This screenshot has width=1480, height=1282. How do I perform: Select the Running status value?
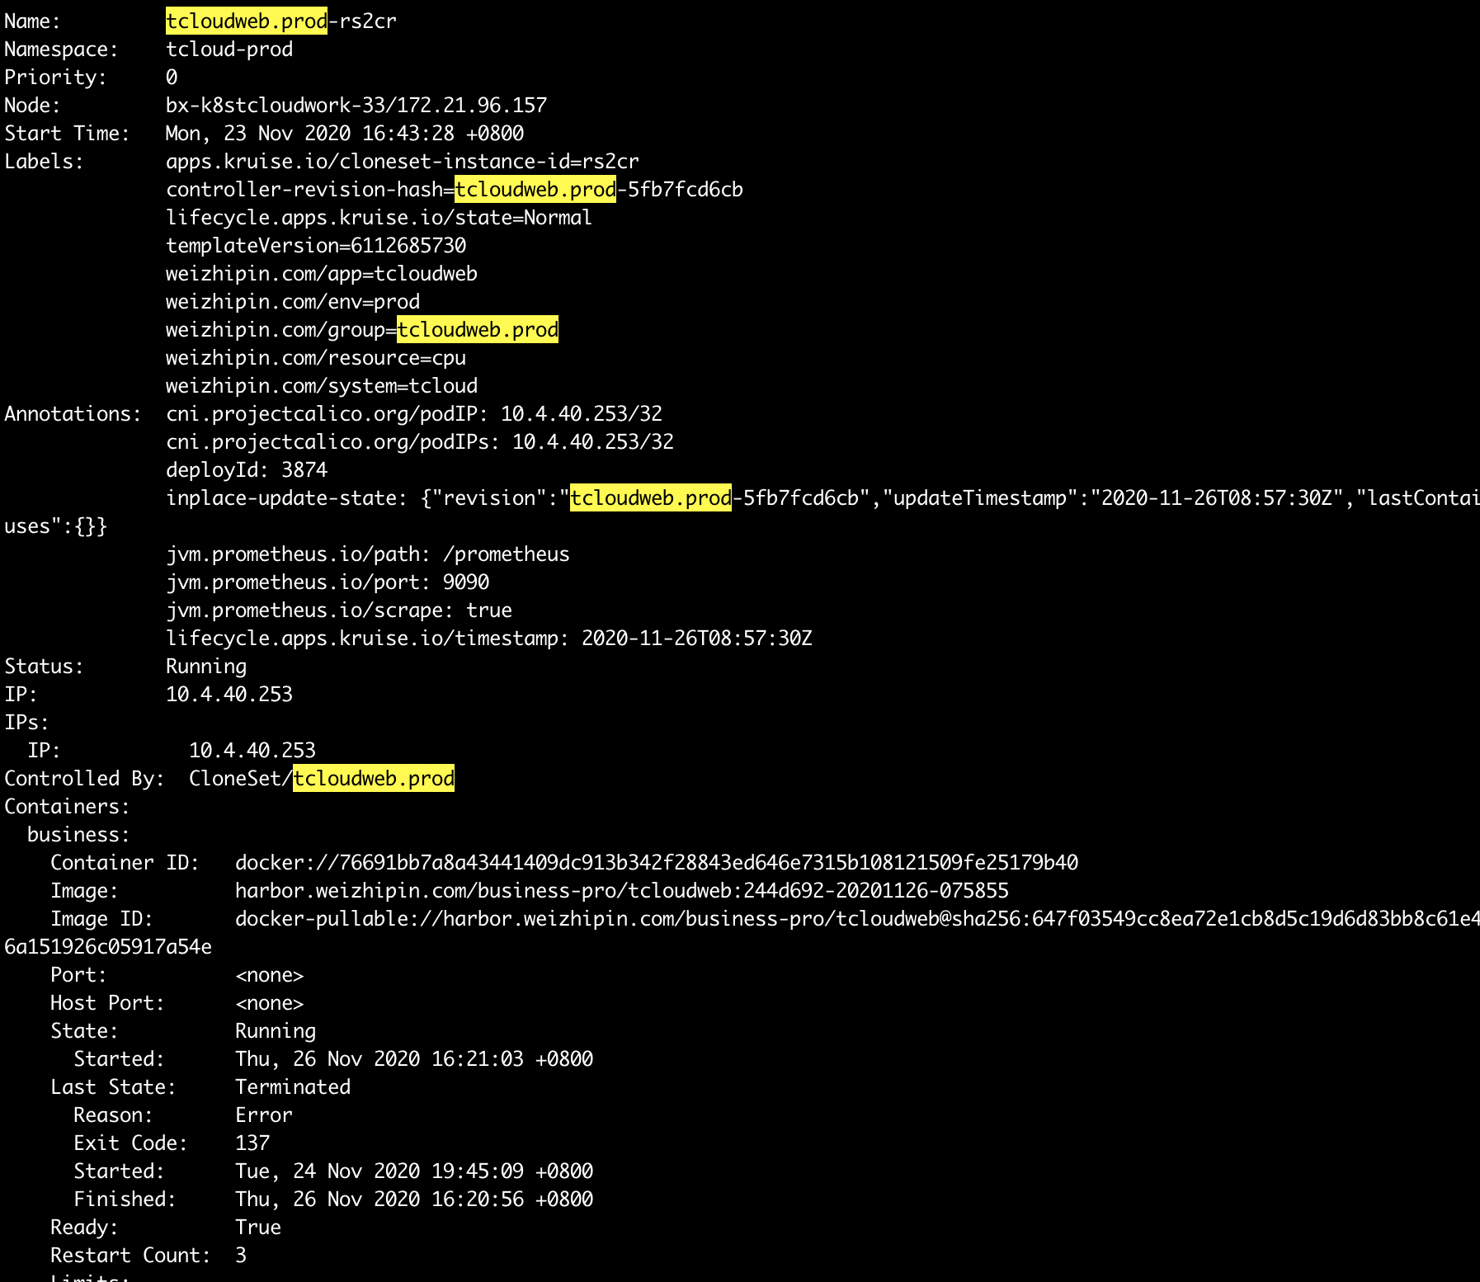(206, 666)
